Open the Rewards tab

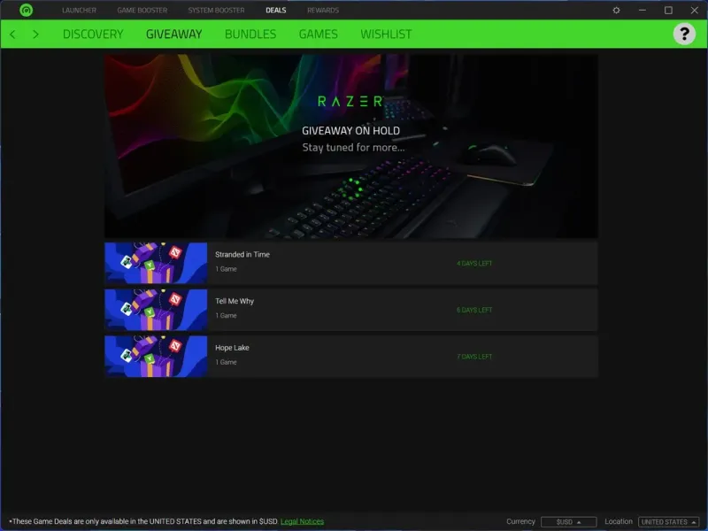[x=323, y=11]
